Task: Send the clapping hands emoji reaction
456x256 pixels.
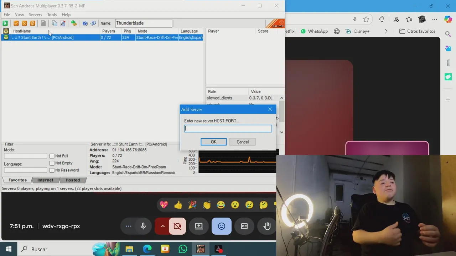Action: point(207,205)
